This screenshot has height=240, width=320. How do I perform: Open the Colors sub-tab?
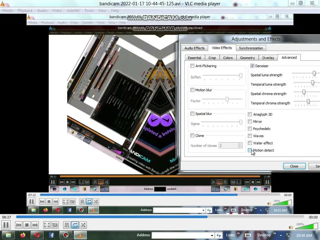click(228, 58)
